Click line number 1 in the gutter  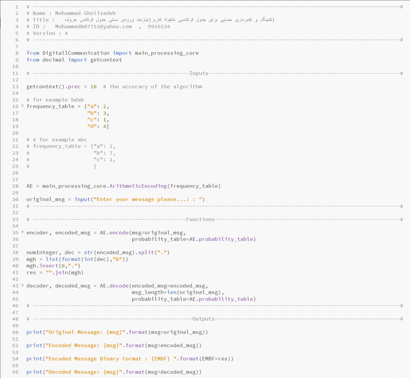click(x=17, y=7)
